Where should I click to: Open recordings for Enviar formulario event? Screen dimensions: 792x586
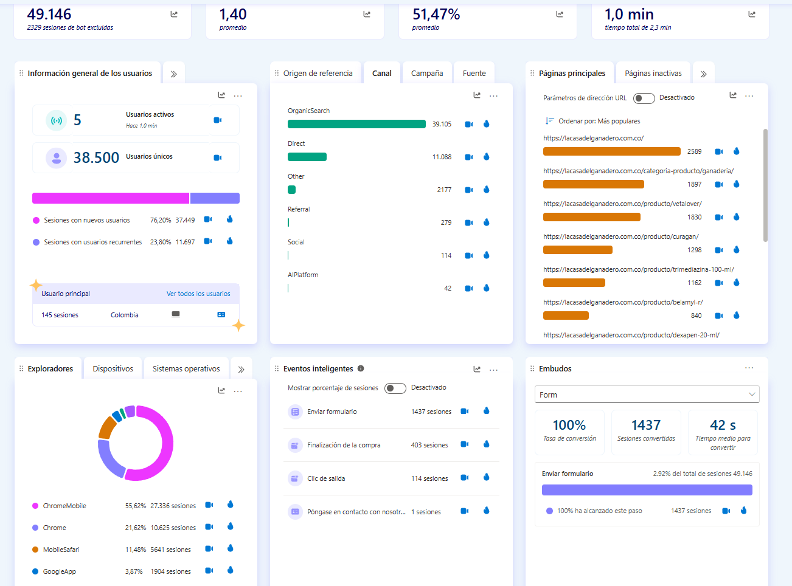pos(465,412)
